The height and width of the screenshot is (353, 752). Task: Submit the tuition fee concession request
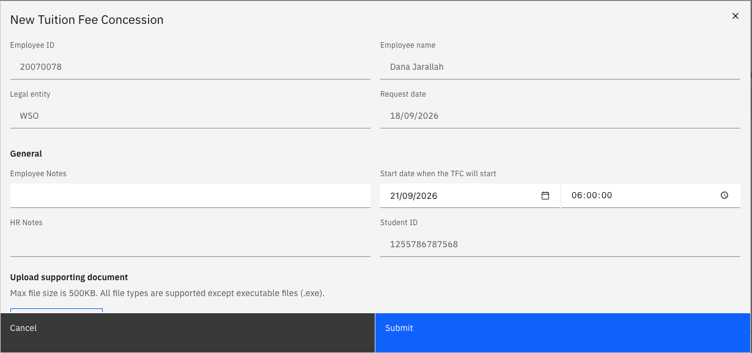(x=562, y=333)
